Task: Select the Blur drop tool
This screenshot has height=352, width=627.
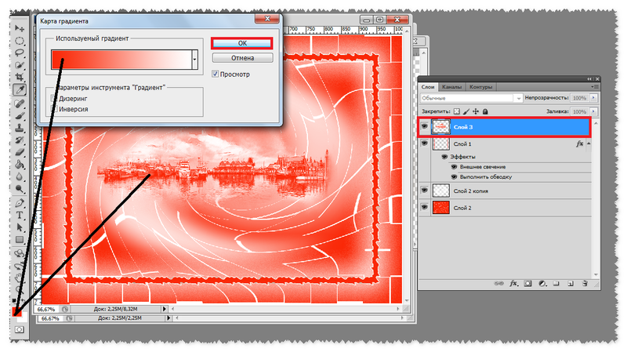Action: pyautogui.click(x=19, y=176)
